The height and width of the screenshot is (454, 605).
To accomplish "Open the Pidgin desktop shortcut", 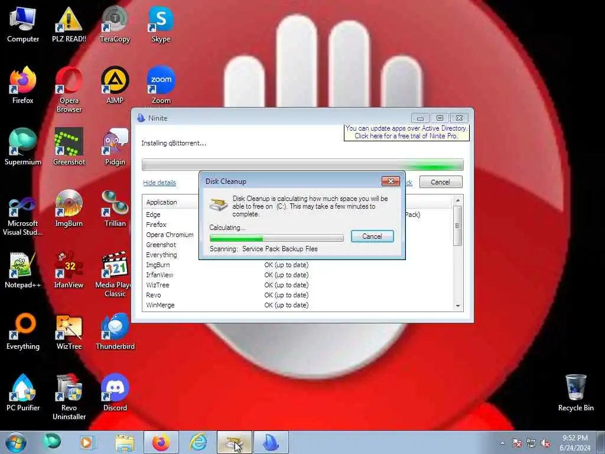I will click(115, 147).
